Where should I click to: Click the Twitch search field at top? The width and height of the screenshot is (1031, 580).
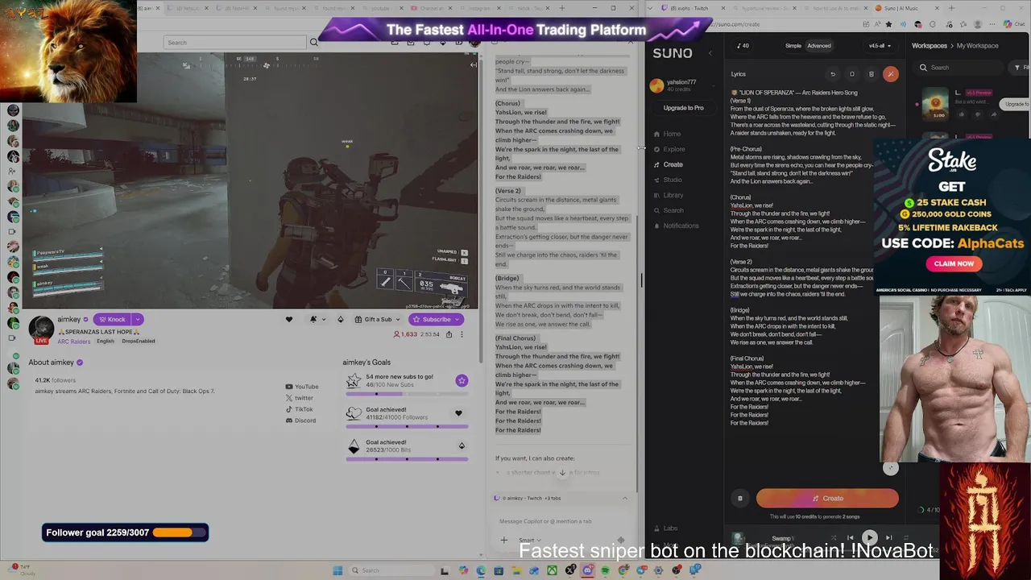coord(235,43)
